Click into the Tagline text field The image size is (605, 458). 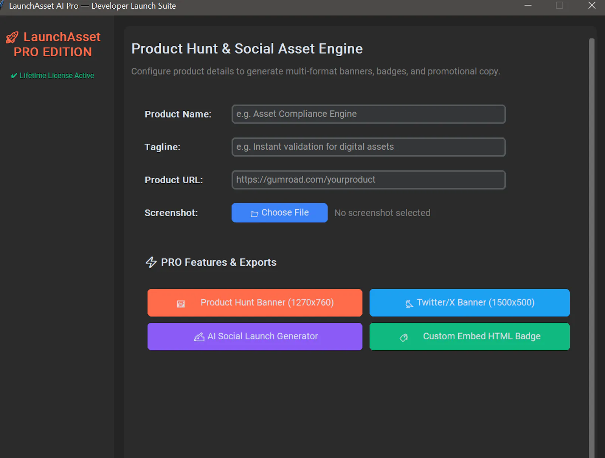coord(369,147)
